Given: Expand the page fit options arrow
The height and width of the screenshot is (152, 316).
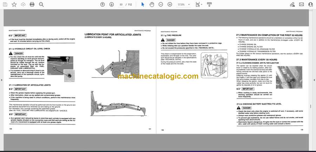Looking at the screenshot, I should pos(202,5).
